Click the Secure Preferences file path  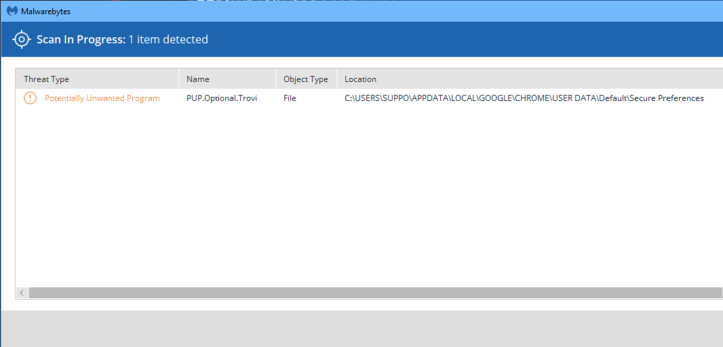click(524, 98)
